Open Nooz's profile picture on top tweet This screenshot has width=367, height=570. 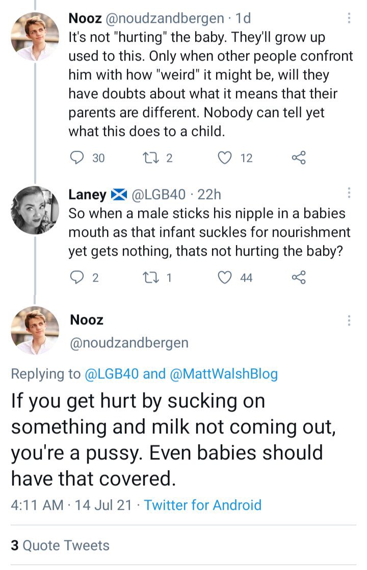35,36
